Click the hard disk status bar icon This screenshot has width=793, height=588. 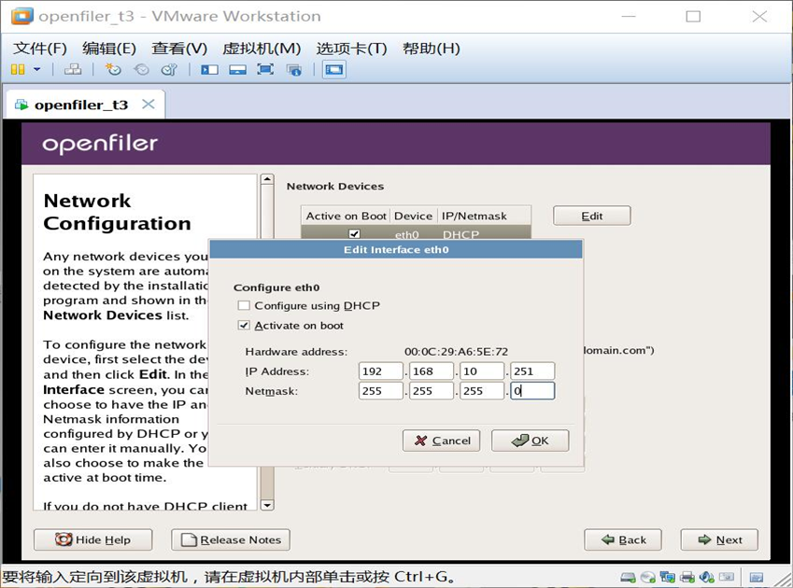tap(628, 577)
